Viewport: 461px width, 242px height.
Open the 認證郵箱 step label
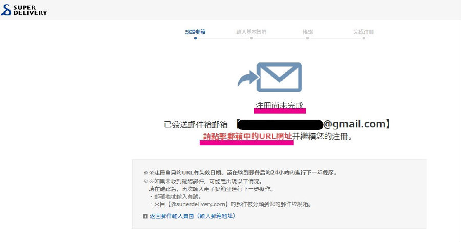195,32
